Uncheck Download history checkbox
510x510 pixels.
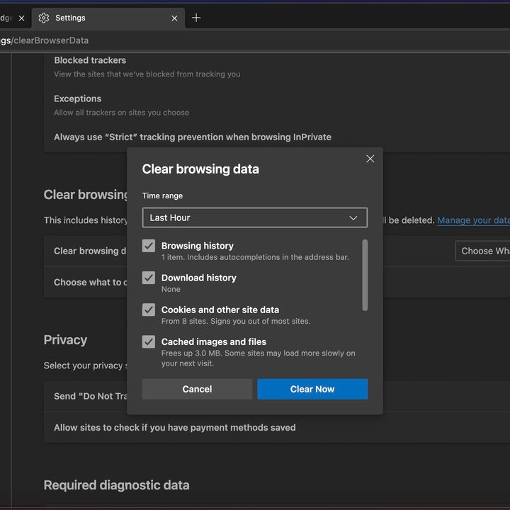tap(149, 278)
